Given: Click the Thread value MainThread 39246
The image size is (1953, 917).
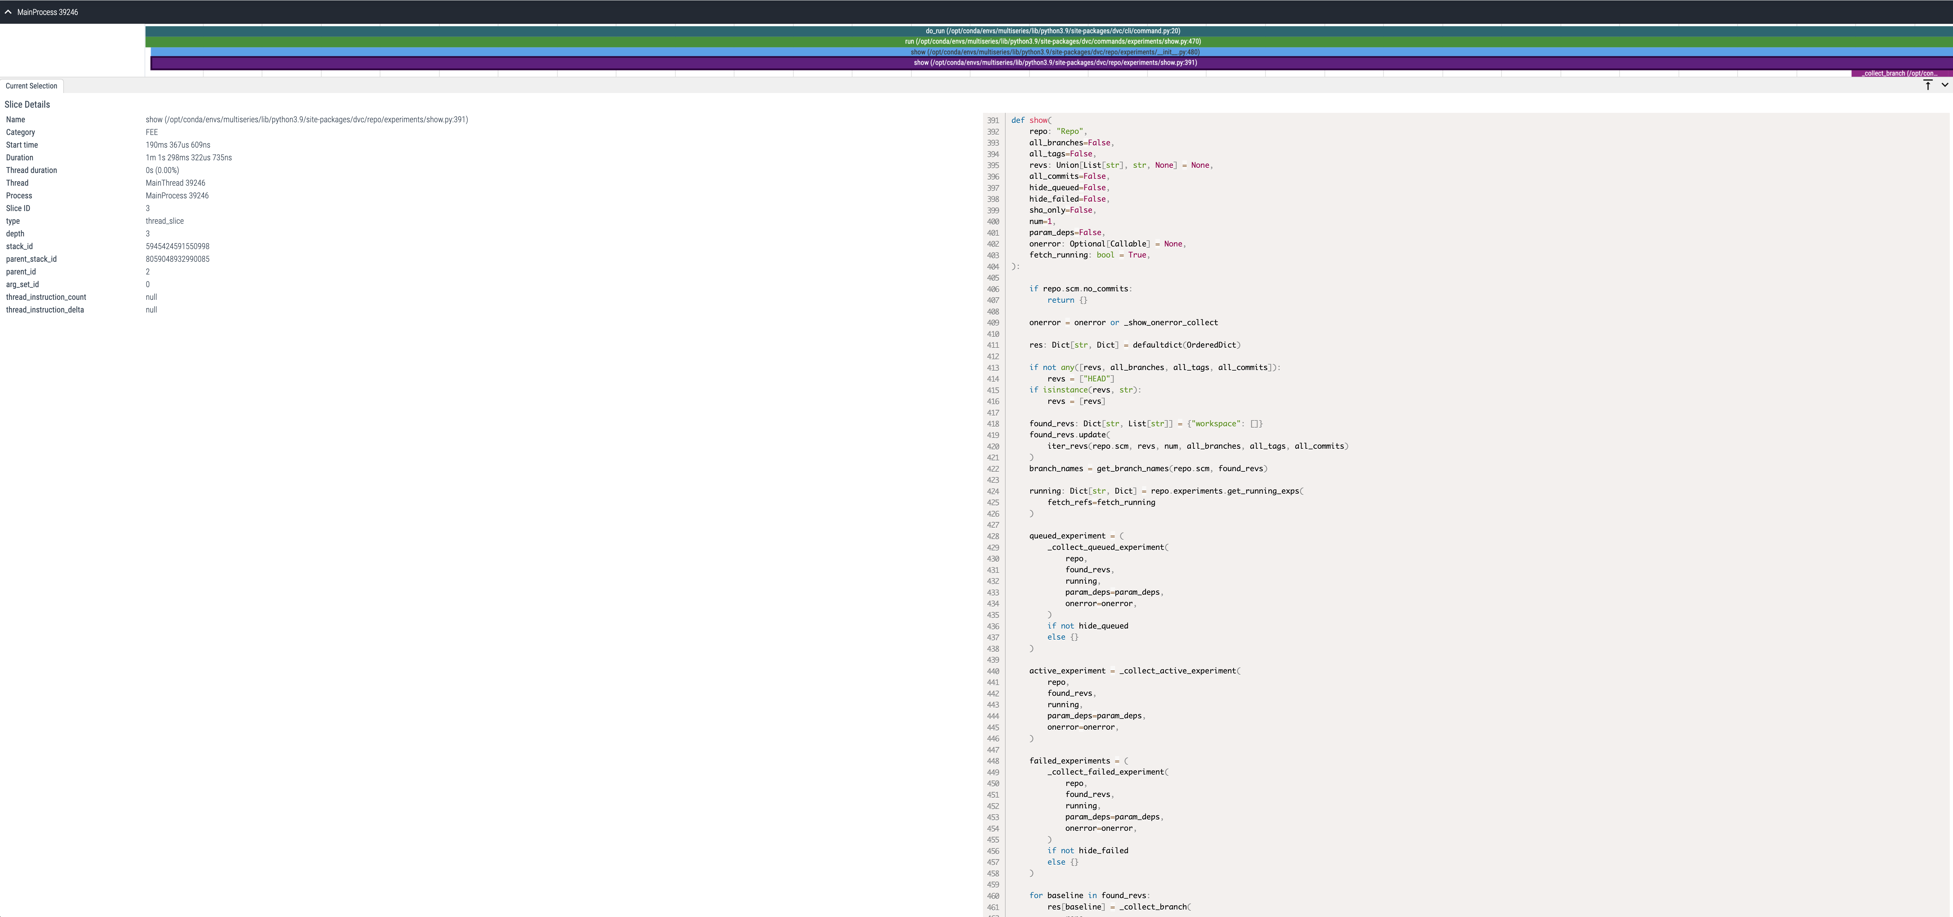Looking at the screenshot, I should [176, 183].
